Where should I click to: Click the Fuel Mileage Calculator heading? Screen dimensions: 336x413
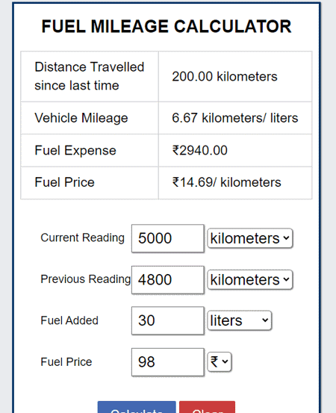(x=167, y=27)
